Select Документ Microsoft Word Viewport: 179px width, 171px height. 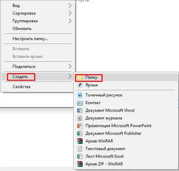tap(126, 110)
